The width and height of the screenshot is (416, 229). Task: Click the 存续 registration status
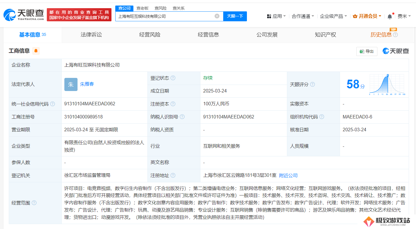(x=208, y=78)
